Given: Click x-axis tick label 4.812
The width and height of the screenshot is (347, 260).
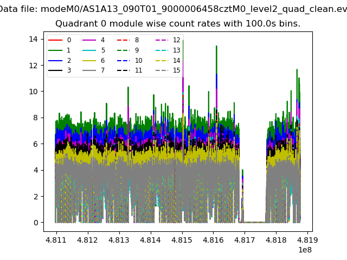Looking at the screenshot, I should (x=87, y=240).
